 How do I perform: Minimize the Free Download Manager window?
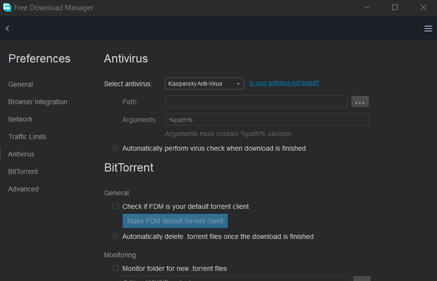[x=367, y=8]
